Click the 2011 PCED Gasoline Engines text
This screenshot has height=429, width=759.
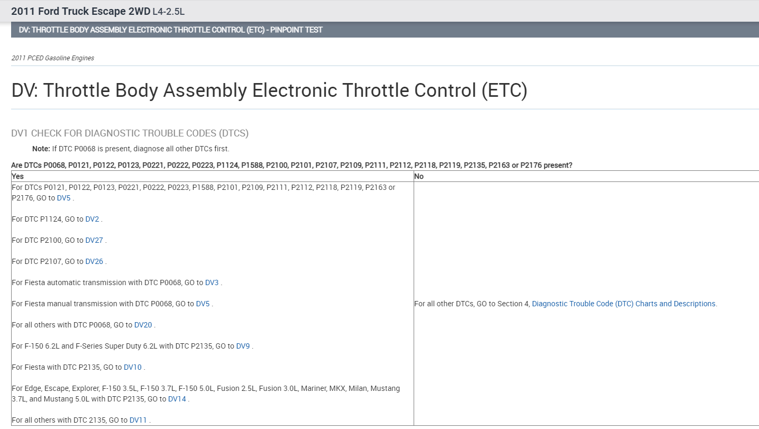tap(52, 58)
